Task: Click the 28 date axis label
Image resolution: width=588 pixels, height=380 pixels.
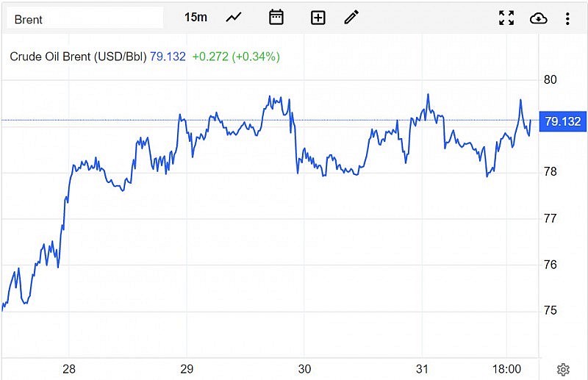Action: click(69, 369)
